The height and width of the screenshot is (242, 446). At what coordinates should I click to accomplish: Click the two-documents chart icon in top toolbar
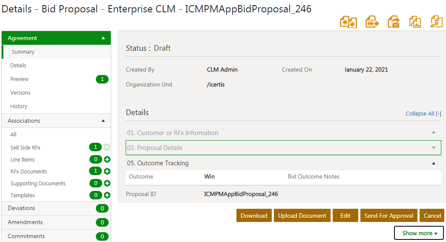[x=415, y=22]
